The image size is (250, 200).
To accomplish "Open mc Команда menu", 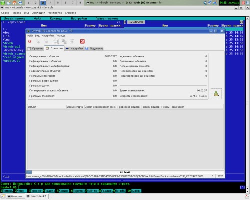I will point(56,18).
